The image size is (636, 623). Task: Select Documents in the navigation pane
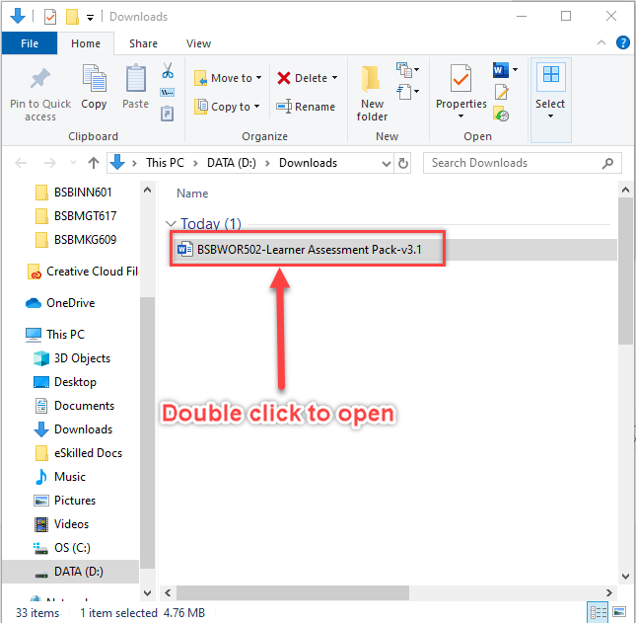84,406
